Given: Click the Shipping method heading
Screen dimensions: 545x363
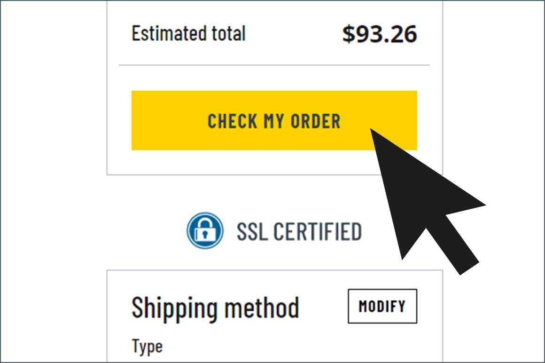Looking at the screenshot, I should (215, 308).
